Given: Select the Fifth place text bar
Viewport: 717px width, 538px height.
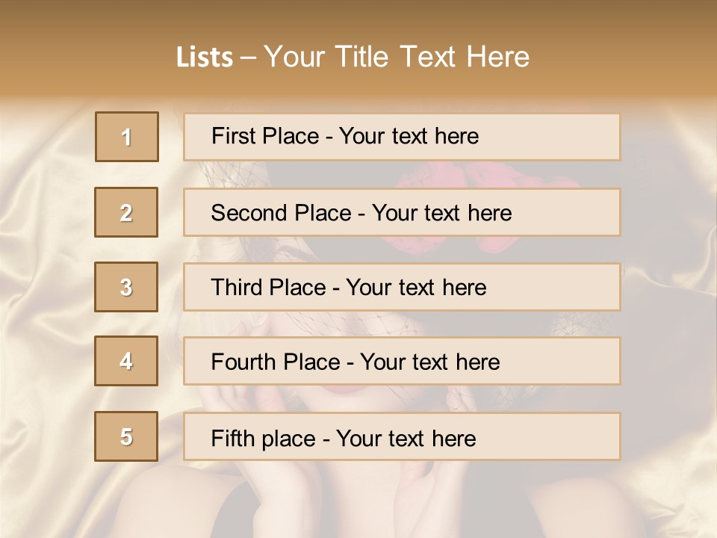Looking at the screenshot, I should pos(402,437).
